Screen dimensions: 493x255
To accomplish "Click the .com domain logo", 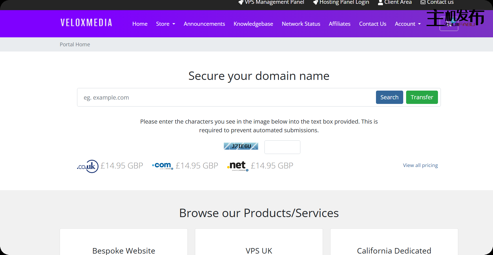I will [162, 166].
